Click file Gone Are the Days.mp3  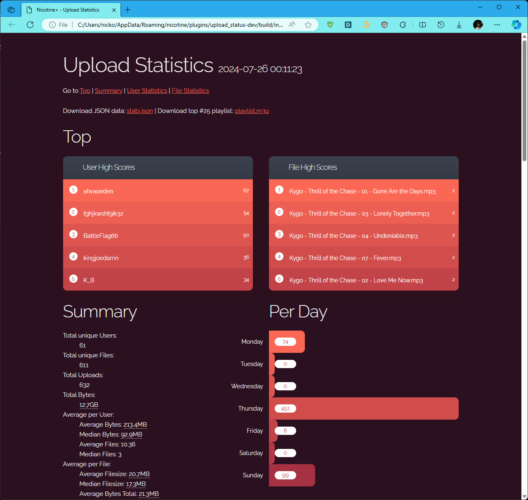(x=364, y=190)
